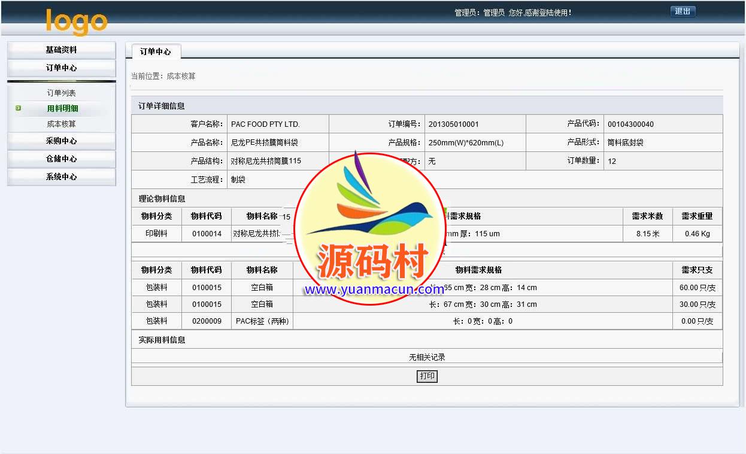Switch to the 订单中心 content tab
Viewport: 746px width, 454px height.
pyautogui.click(x=156, y=52)
